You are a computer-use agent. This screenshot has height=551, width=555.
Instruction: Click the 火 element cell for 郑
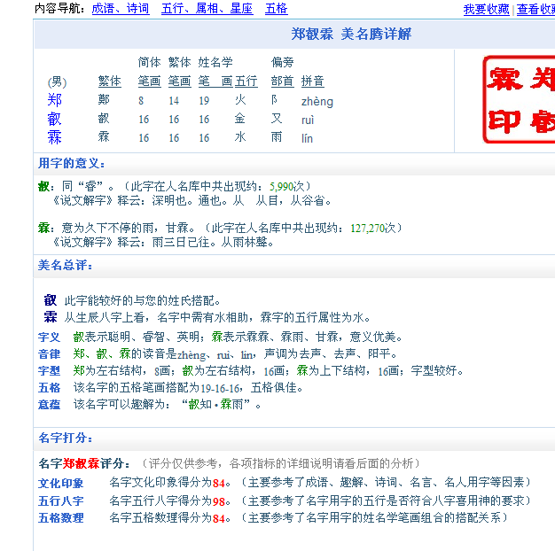coord(240,100)
